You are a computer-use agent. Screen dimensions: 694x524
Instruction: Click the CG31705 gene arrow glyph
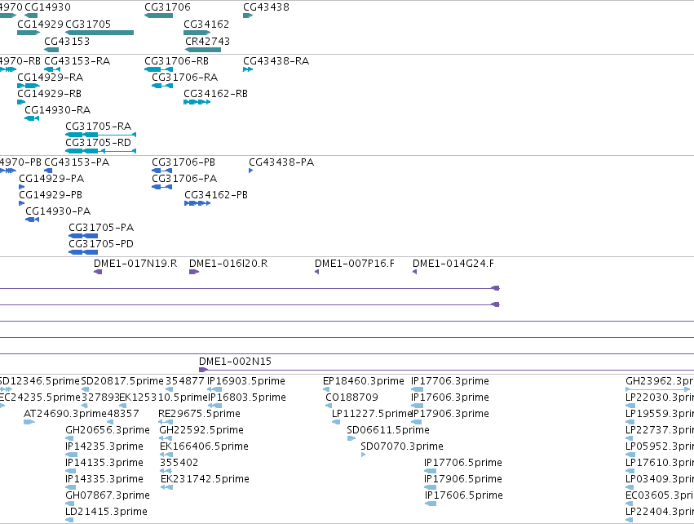pyautogui.click(x=99, y=33)
